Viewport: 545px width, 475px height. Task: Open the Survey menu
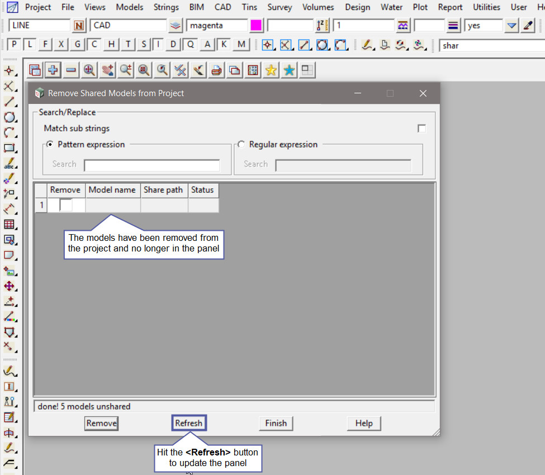tap(279, 7)
